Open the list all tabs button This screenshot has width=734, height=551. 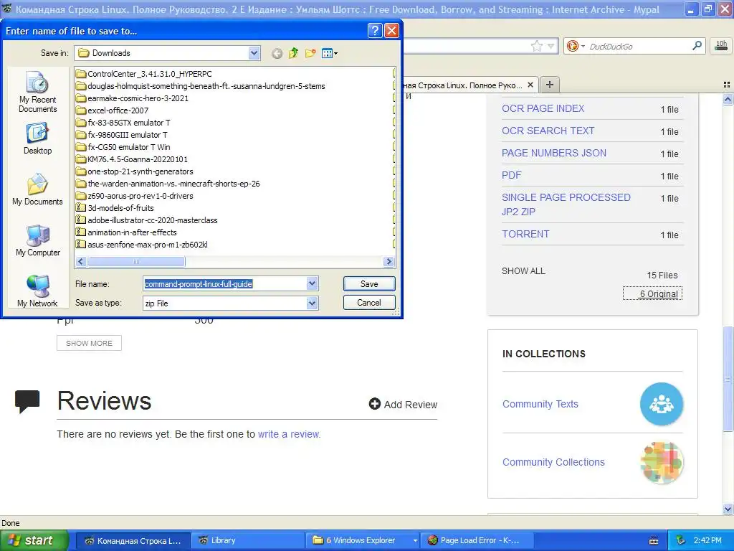[x=727, y=85]
